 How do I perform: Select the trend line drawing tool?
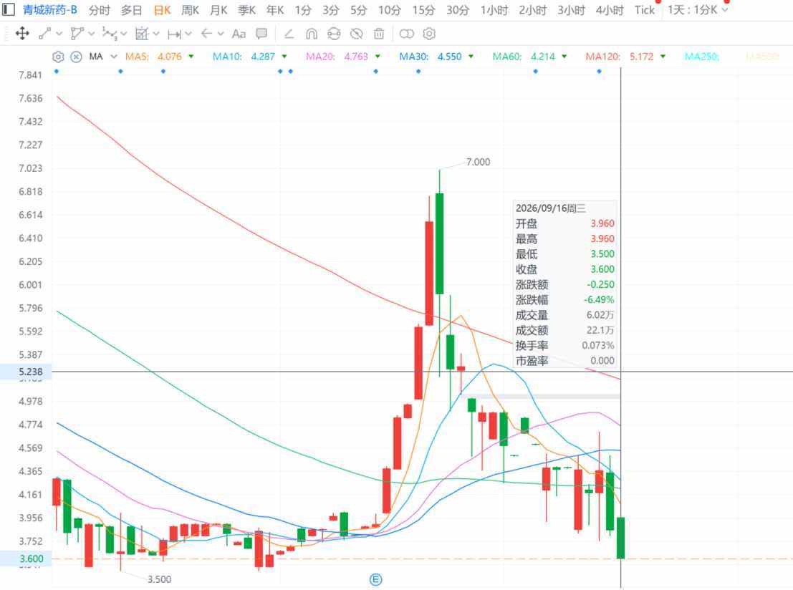[44, 34]
